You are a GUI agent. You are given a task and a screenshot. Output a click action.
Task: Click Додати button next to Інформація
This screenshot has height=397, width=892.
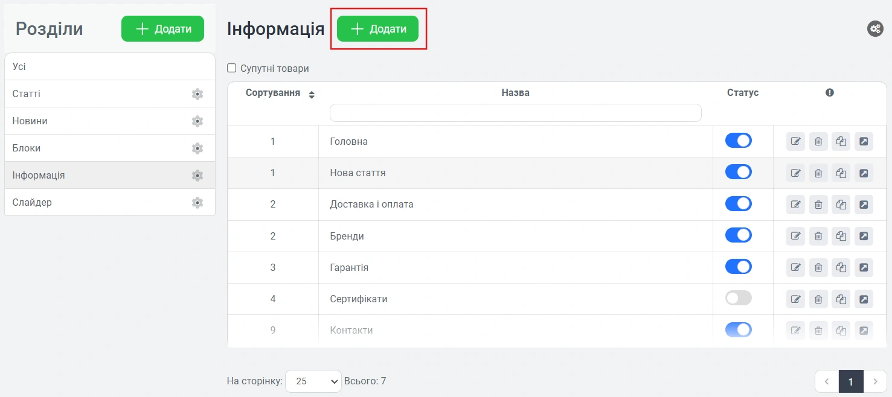[377, 29]
